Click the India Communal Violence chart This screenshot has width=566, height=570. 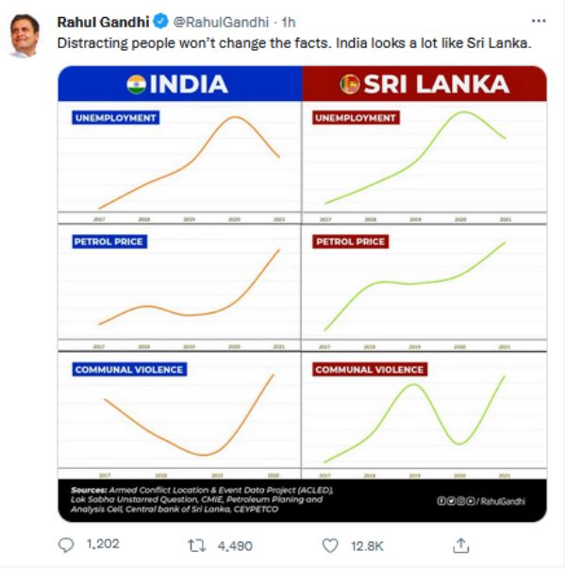(179, 415)
